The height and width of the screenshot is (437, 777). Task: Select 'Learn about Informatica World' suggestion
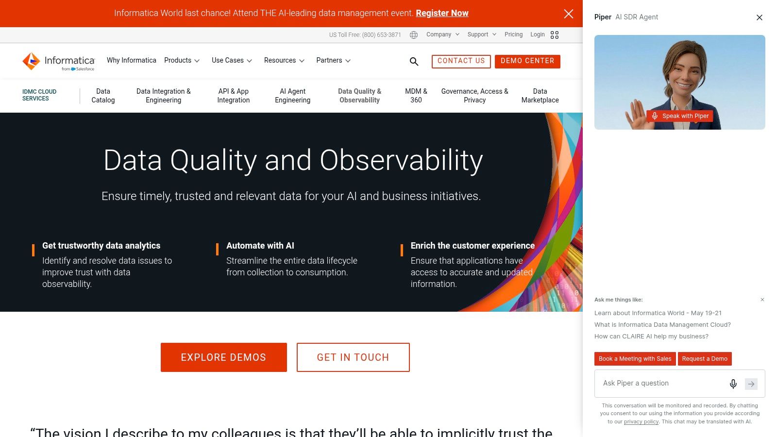pyautogui.click(x=658, y=313)
